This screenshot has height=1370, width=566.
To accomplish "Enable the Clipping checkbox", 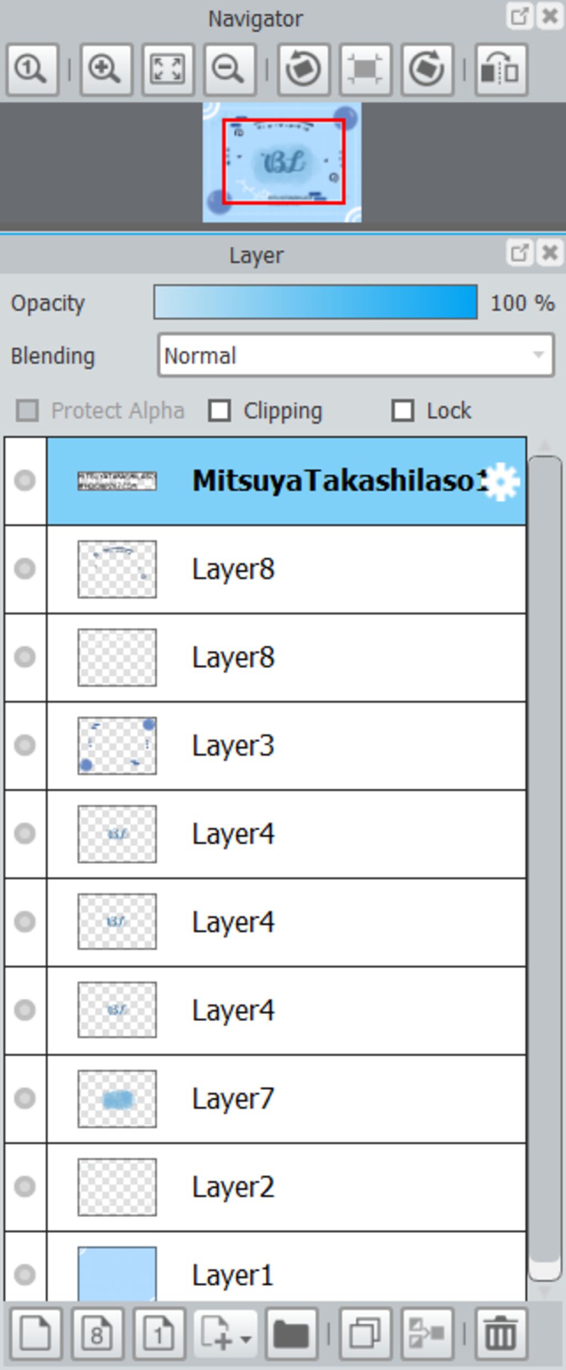I will 219,411.
